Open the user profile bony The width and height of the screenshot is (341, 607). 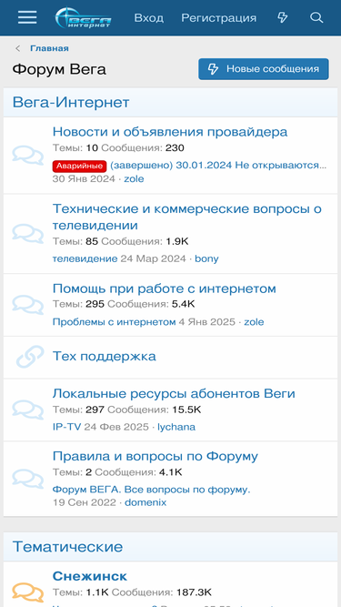click(x=206, y=258)
